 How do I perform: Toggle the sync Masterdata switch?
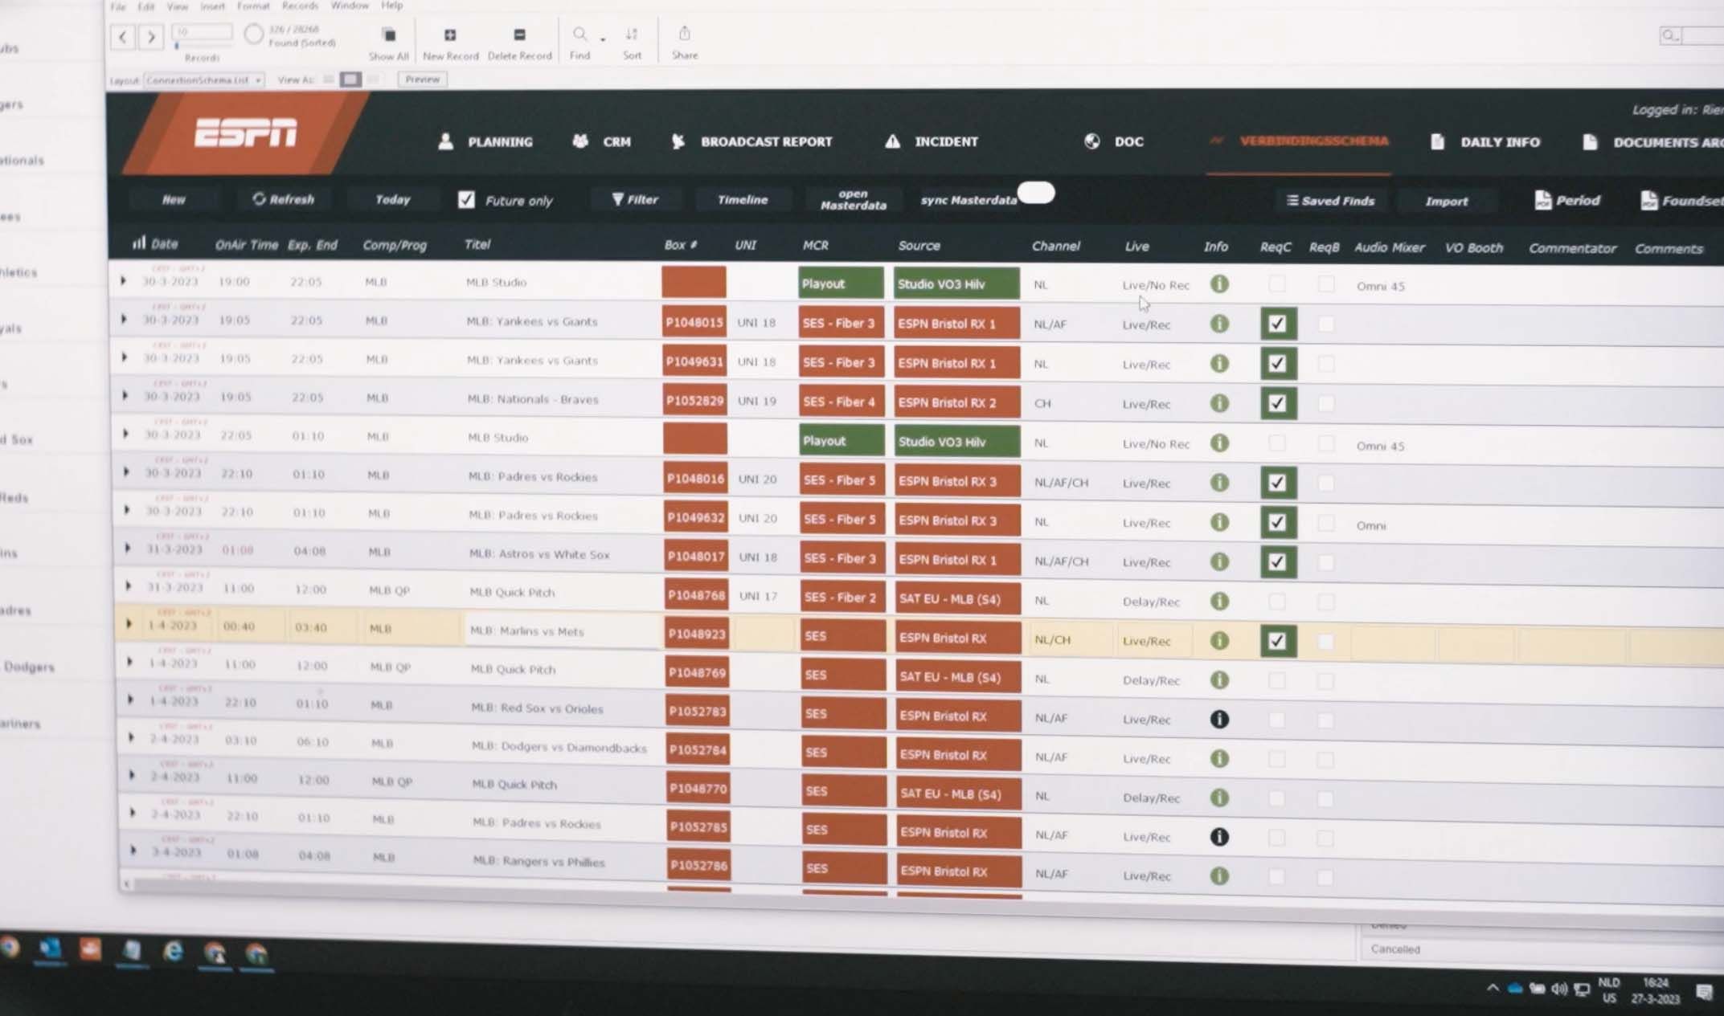tap(1036, 193)
